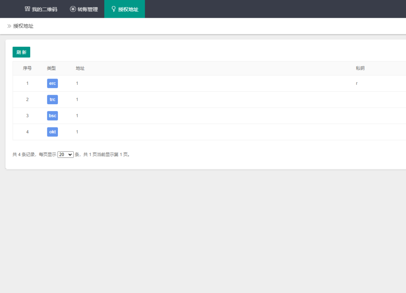Open the records-per-page dropdown showing 20
The width and height of the screenshot is (406, 293).
(65, 155)
